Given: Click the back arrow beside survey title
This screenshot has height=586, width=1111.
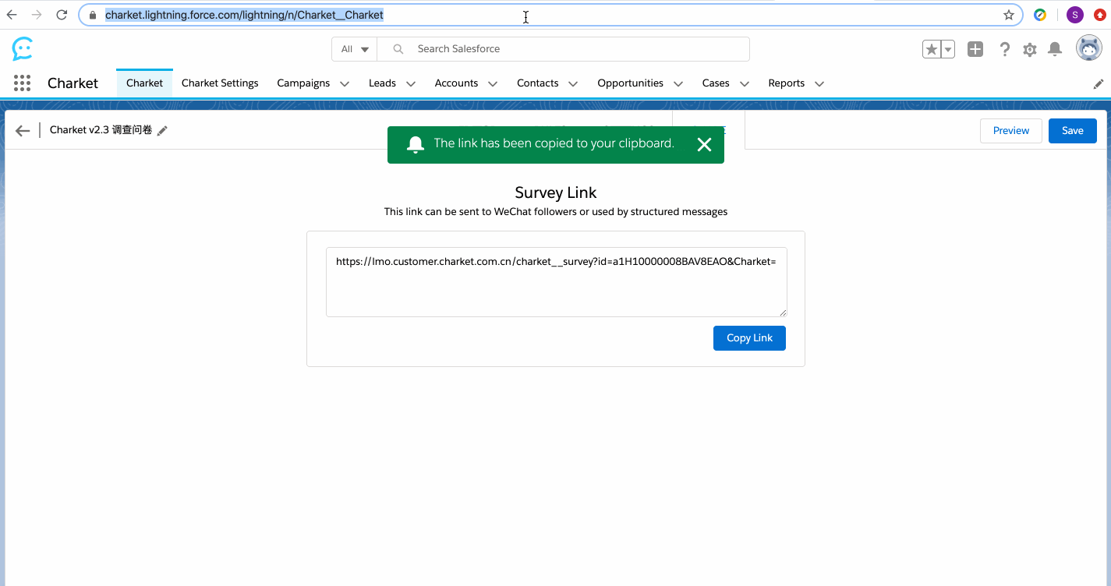Looking at the screenshot, I should [x=23, y=131].
